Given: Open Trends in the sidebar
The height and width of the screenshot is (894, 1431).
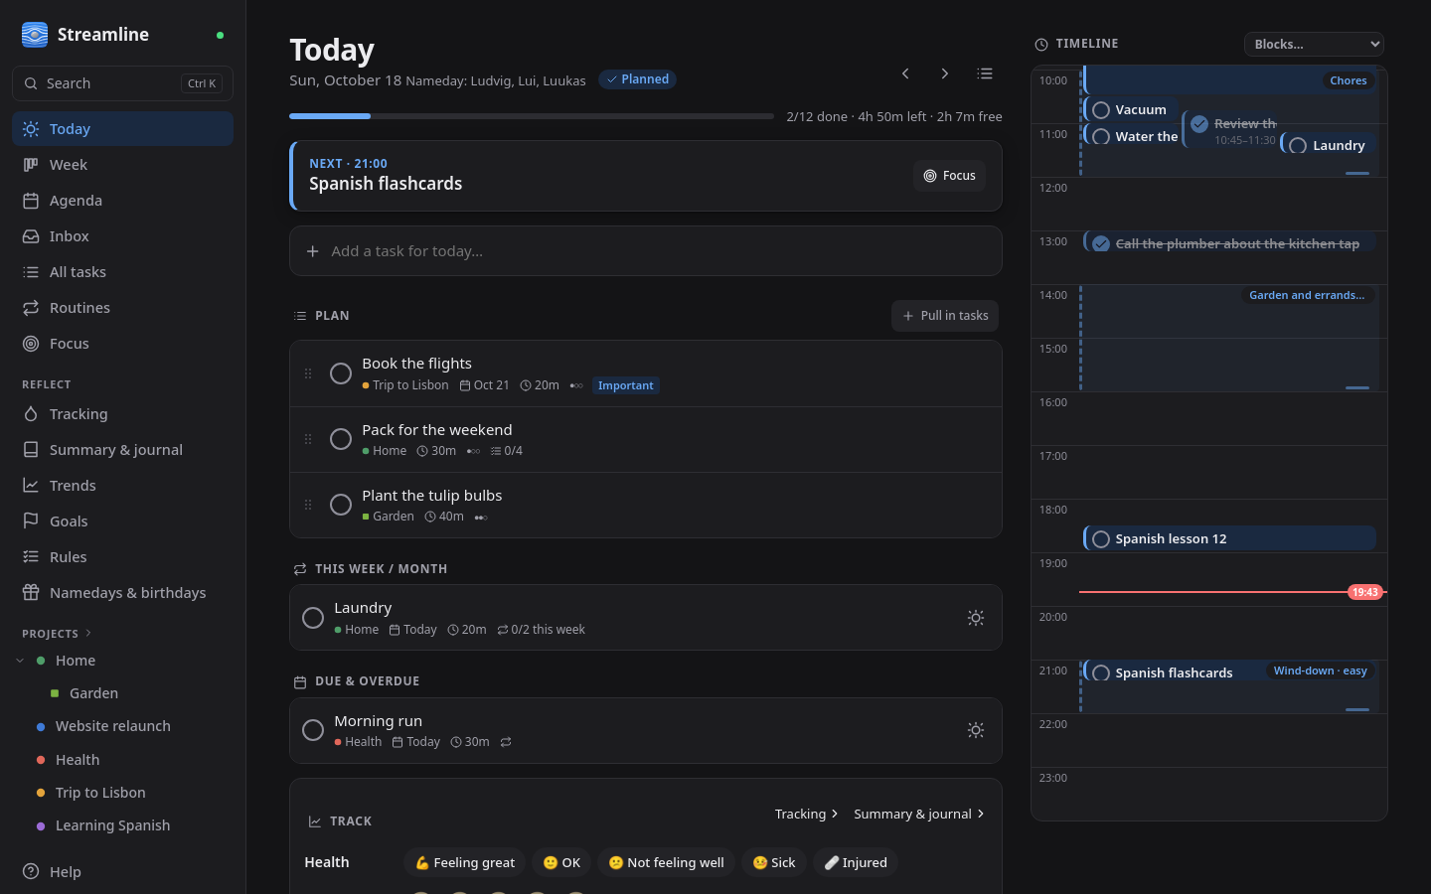Looking at the screenshot, I should [x=122, y=486].
